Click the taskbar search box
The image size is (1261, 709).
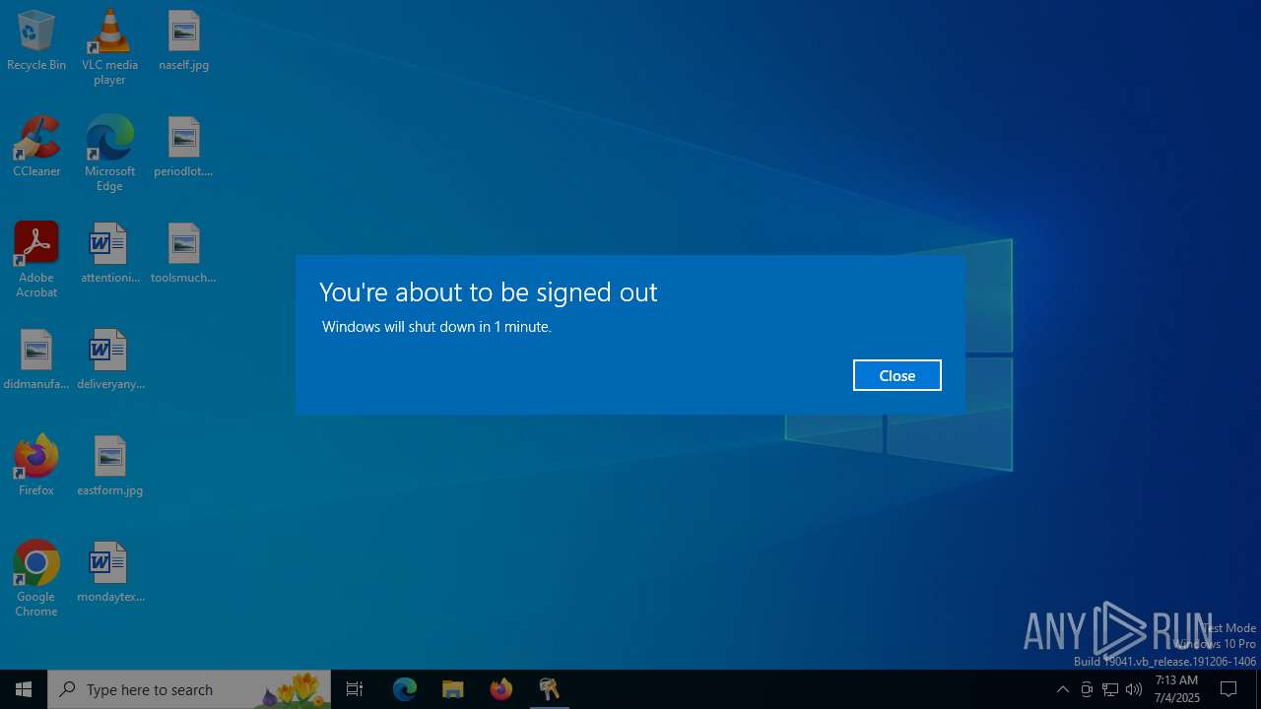[191, 689]
